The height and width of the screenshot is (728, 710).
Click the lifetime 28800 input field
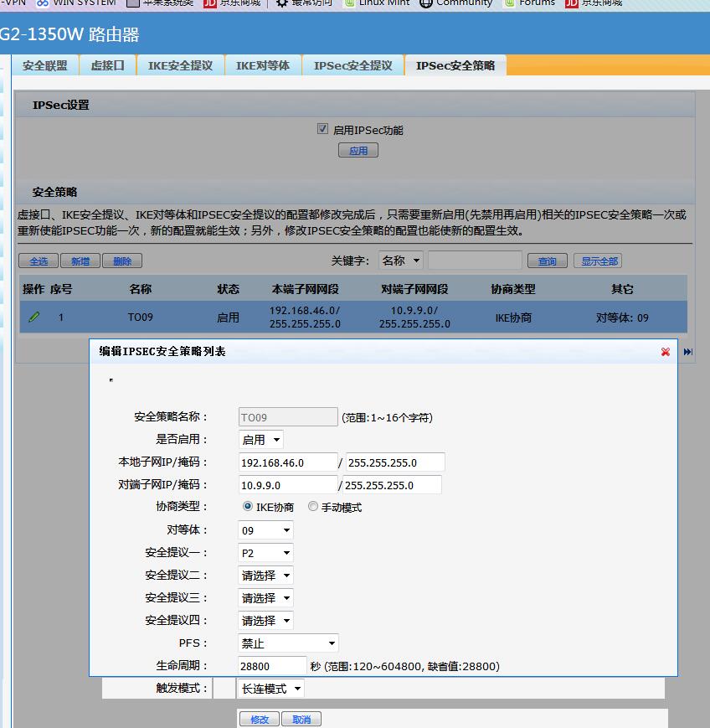[272, 666]
